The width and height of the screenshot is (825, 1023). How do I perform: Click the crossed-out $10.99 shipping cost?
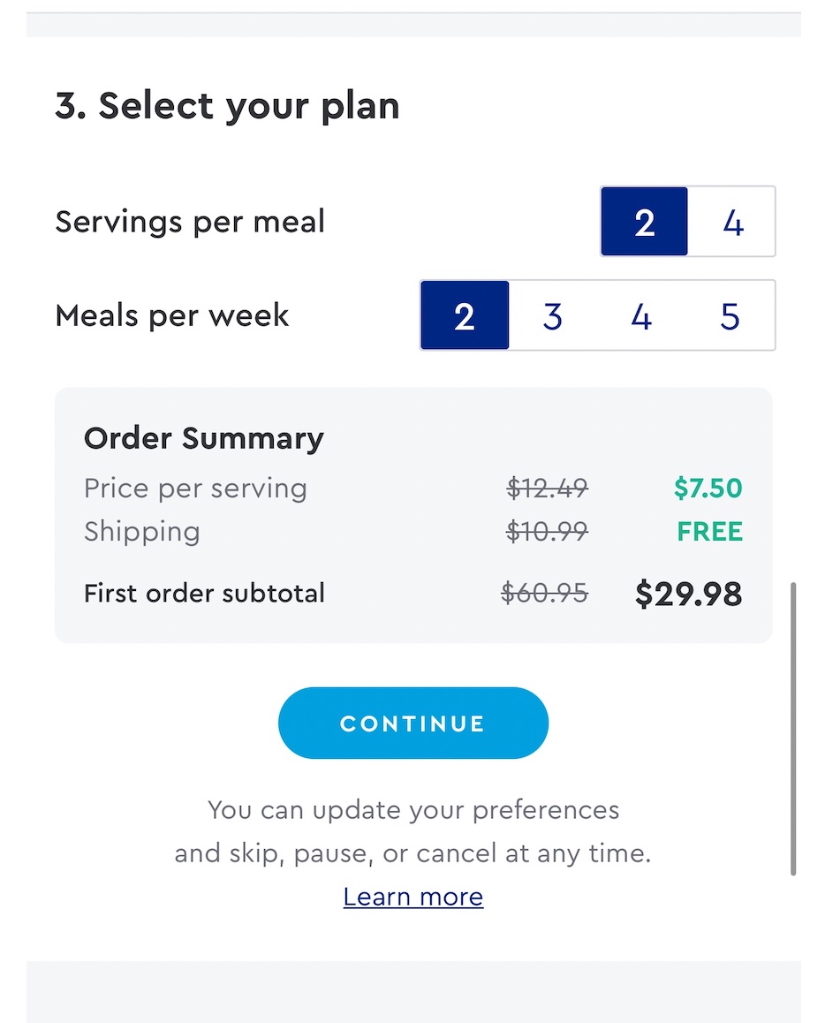click(547, 531)
